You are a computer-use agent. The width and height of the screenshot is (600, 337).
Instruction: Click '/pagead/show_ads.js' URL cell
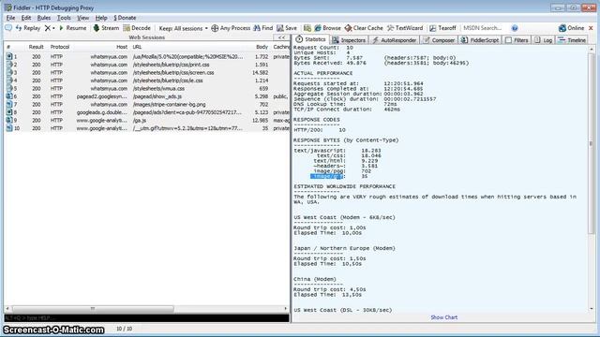pyautogui.click(x=157, y=96)
